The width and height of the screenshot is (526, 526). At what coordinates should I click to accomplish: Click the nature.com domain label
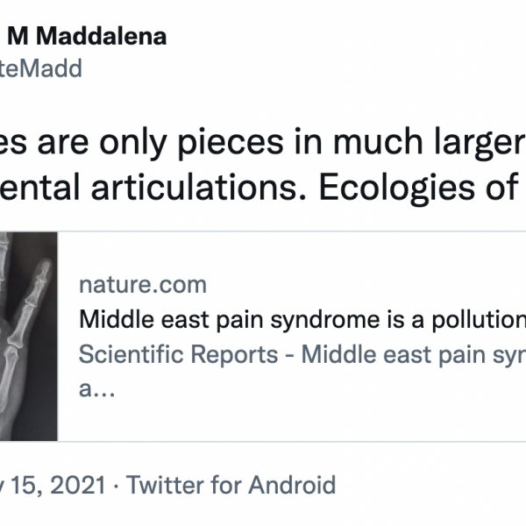[143, 284]
